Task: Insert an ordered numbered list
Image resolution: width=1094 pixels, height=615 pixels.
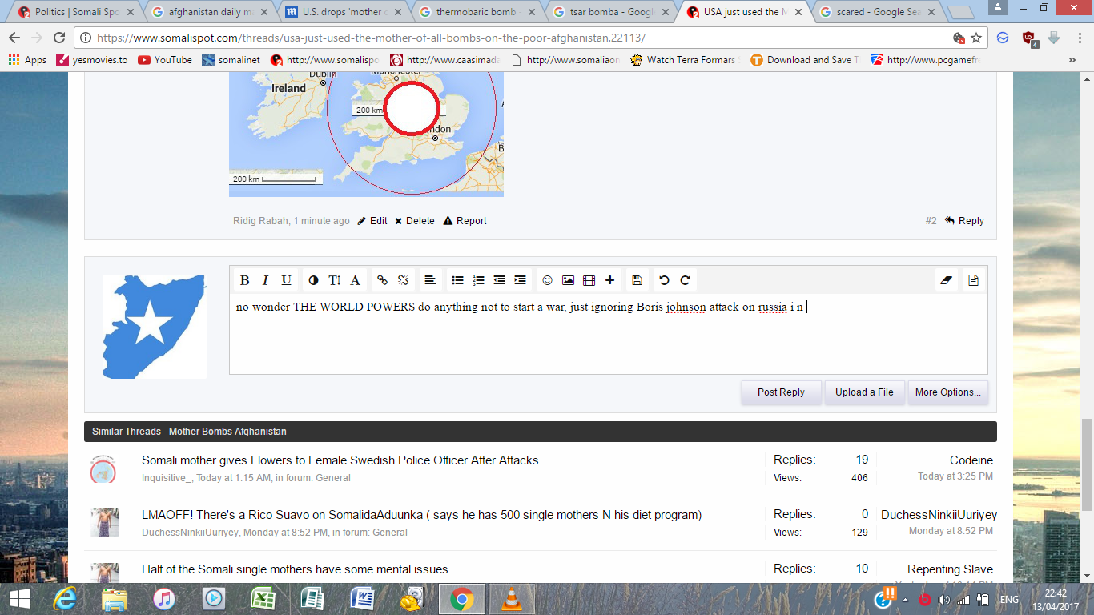Action: point(478,280)
